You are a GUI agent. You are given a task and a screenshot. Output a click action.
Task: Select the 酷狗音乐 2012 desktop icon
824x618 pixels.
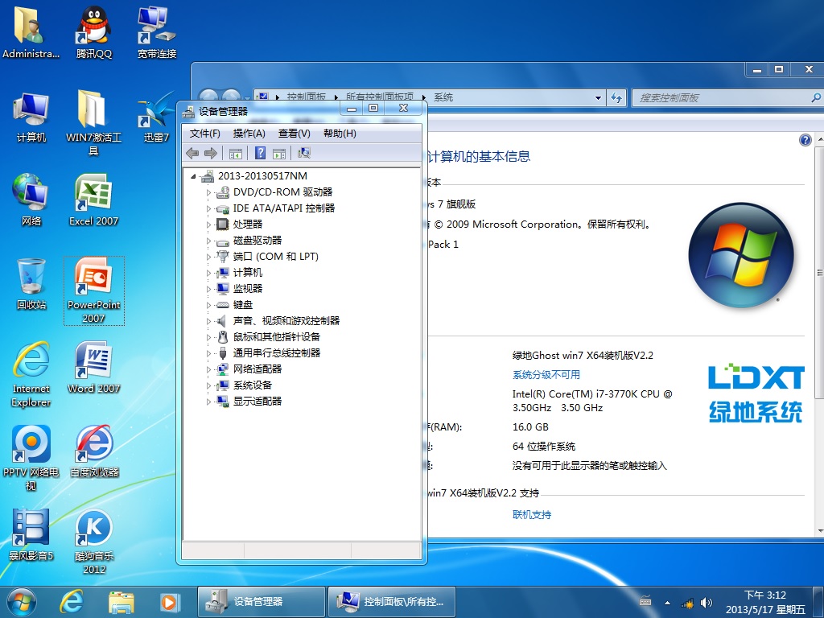pyautogui.click(x=94, y=542)
